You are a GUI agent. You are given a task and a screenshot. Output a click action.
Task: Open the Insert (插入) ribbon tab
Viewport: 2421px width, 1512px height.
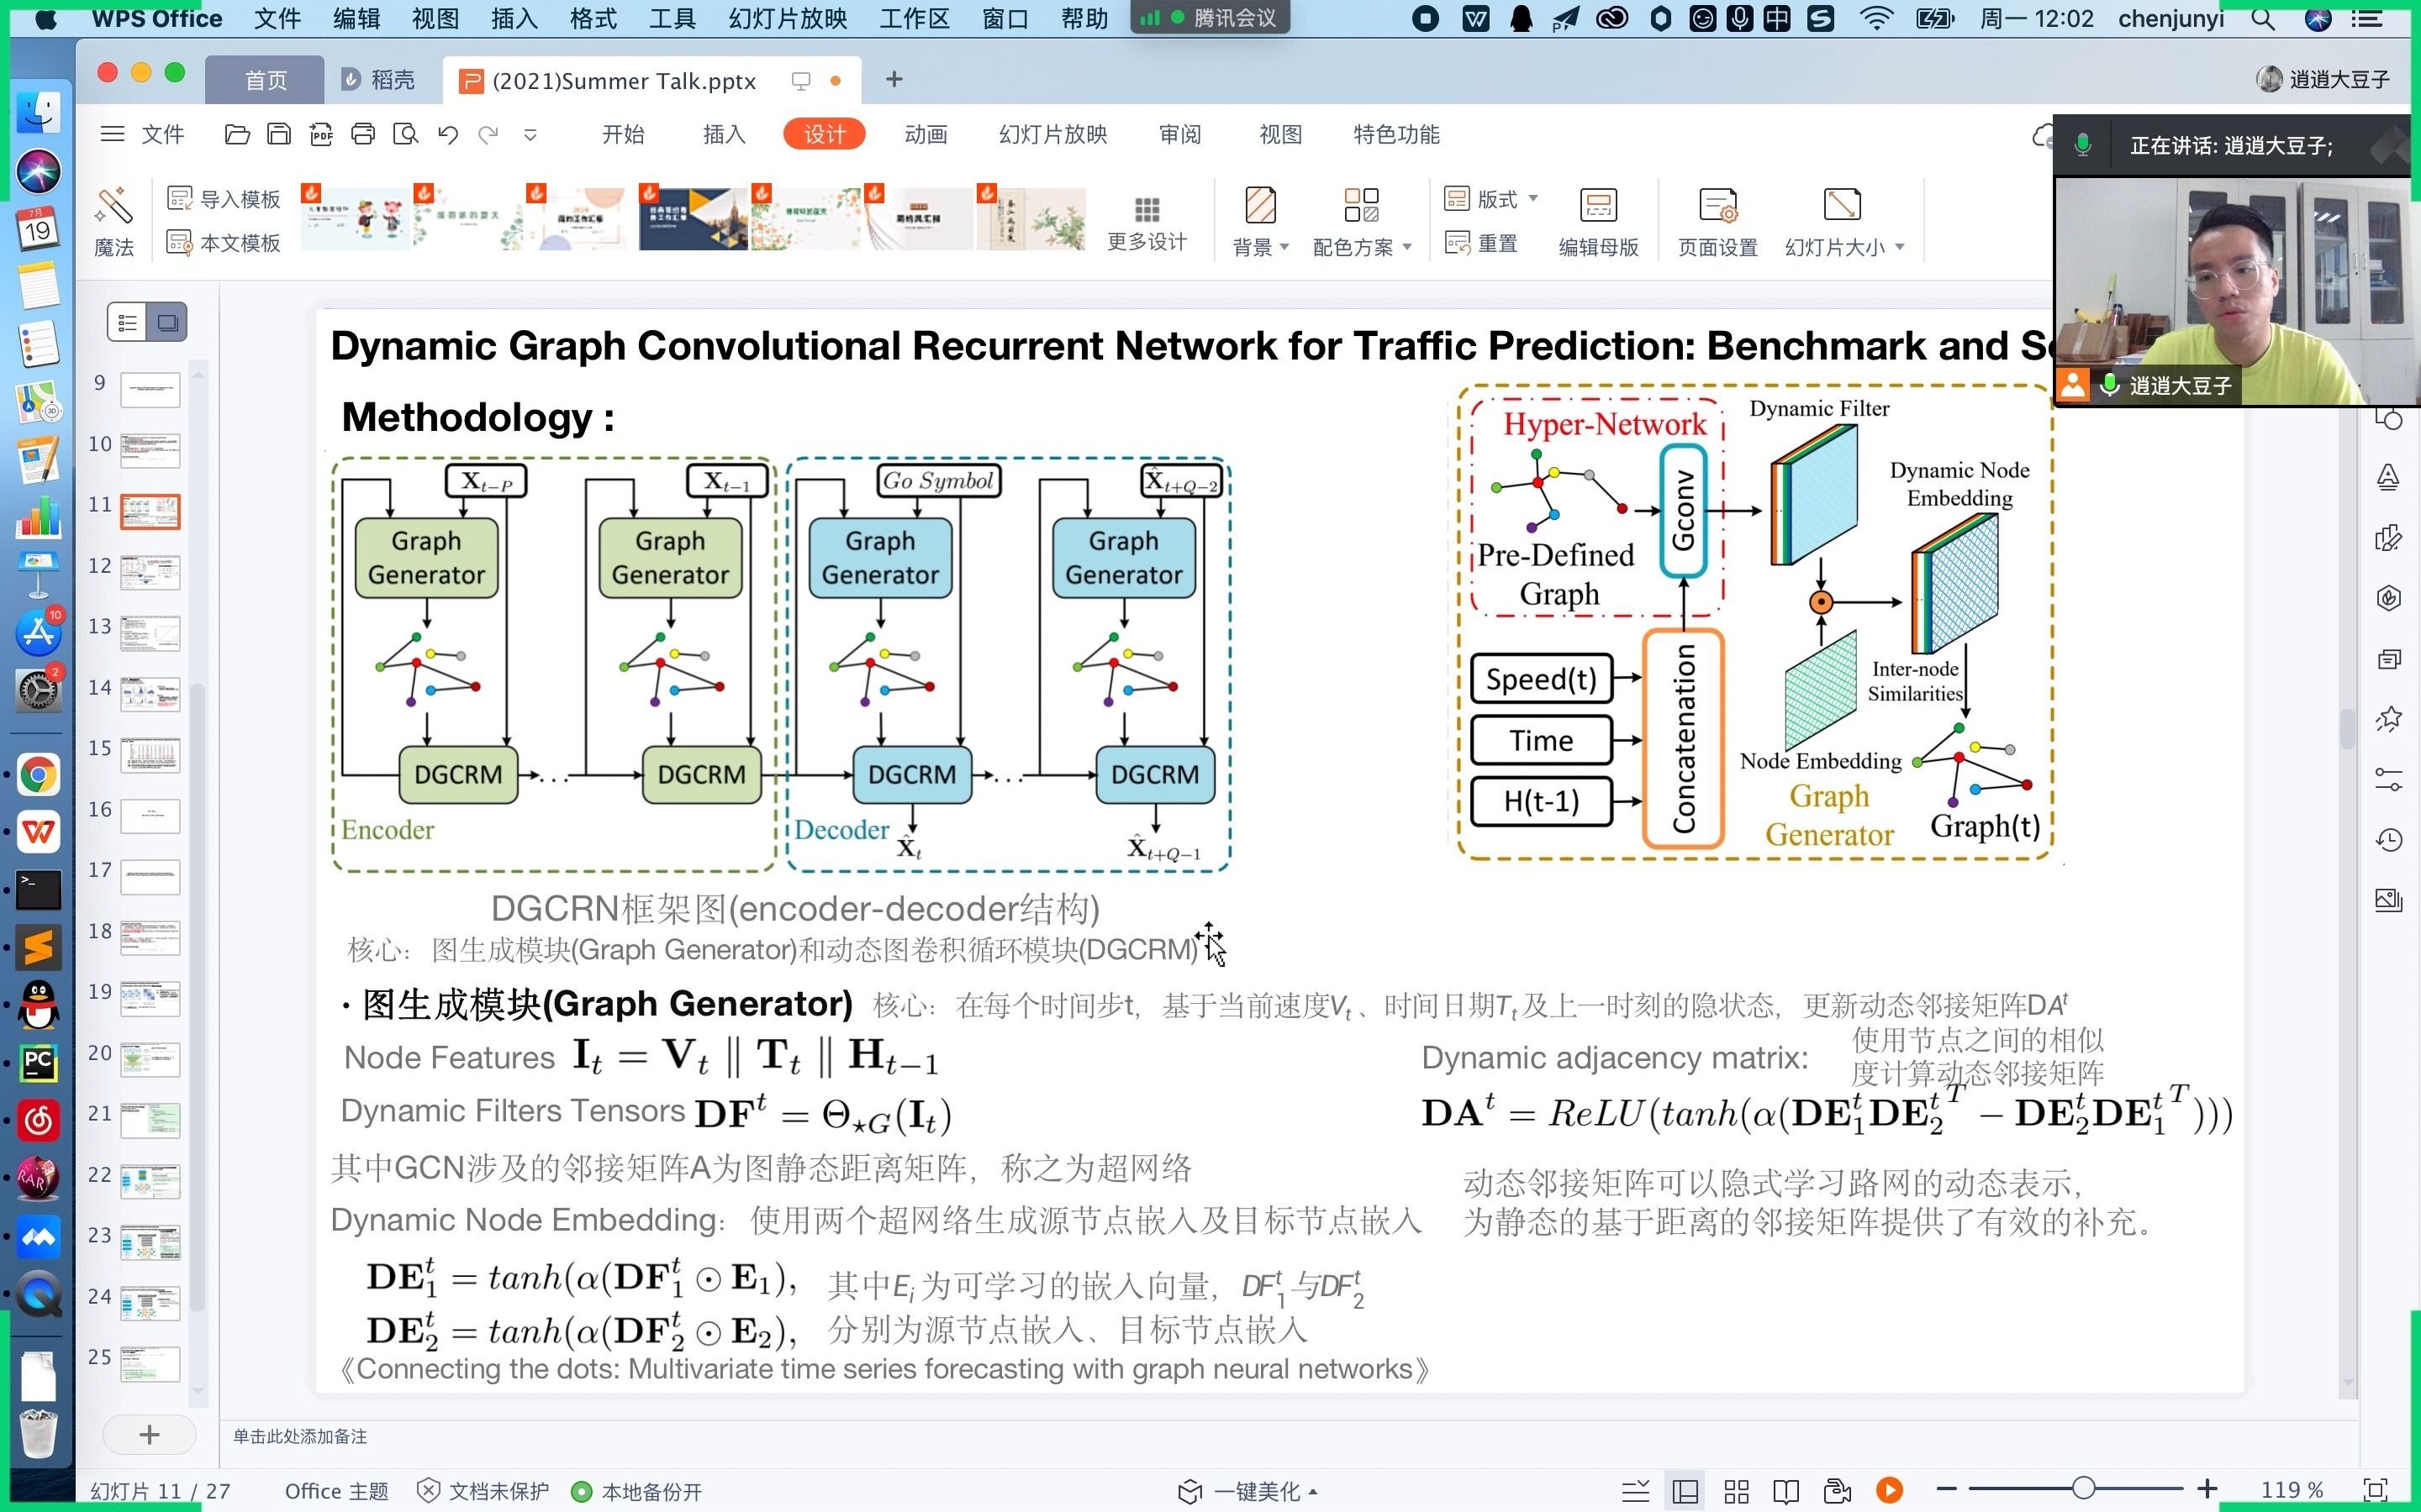[x=725, y=134]
